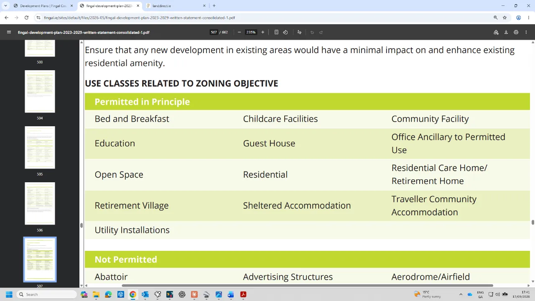Screen dimensions: 535x301
Task: Open Adobe Acrobat from the taskbar
Action: pos(243,294)
